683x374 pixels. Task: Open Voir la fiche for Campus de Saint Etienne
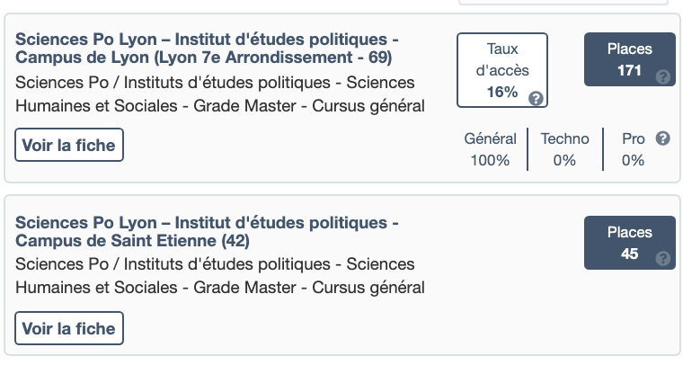pos(69,328)
